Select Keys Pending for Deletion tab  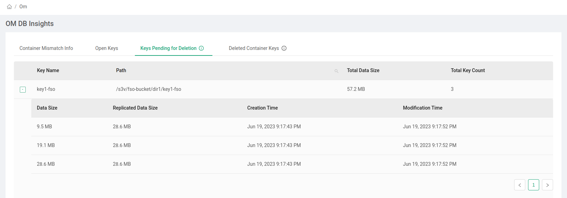(x=168, y=48)
